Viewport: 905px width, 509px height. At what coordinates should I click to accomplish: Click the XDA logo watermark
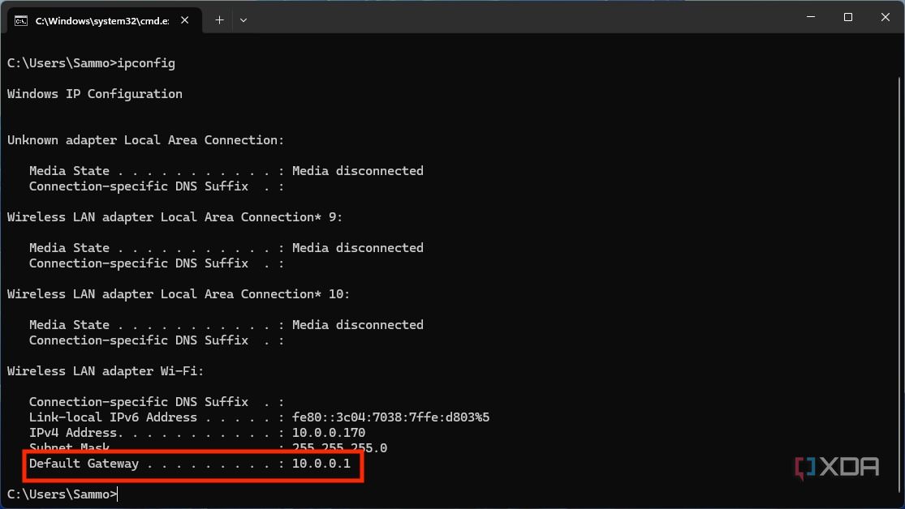[836, 467]
